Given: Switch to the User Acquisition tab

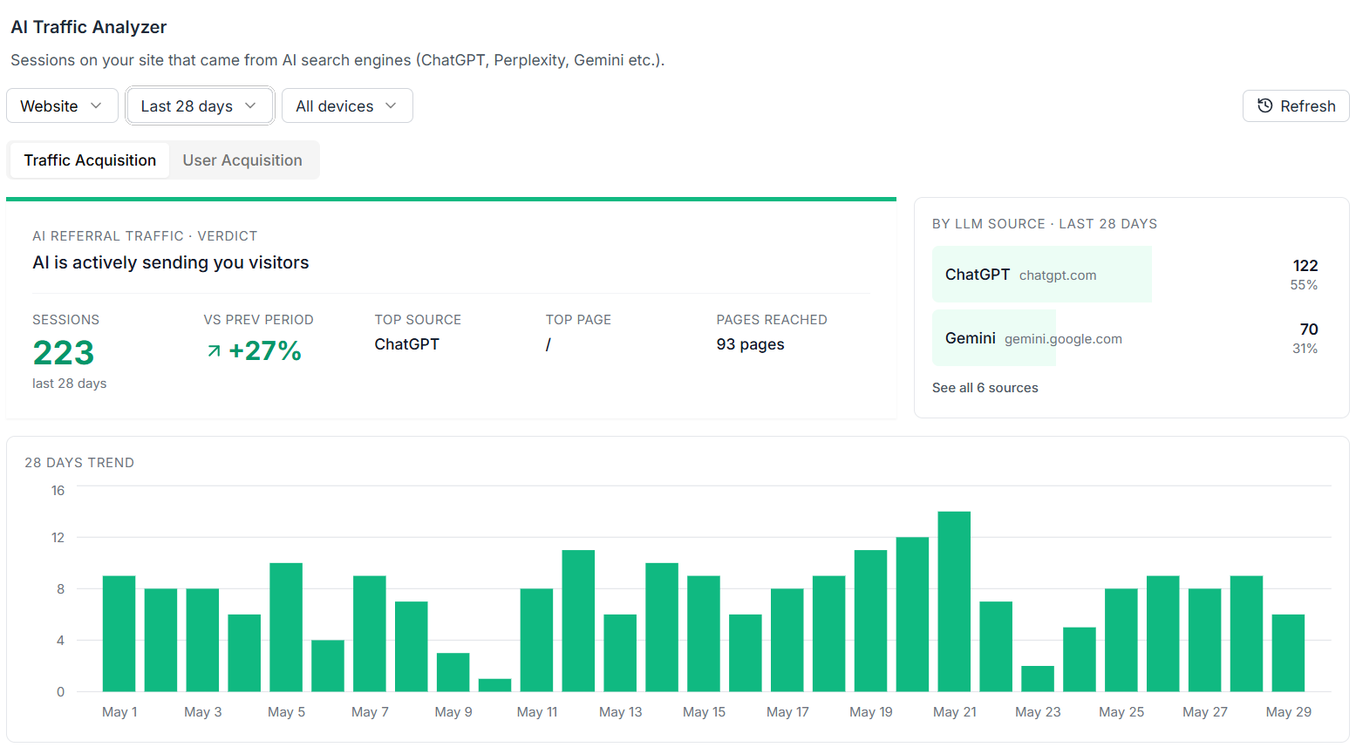Looking at the screenshot, I should click(x=242, y=160).
